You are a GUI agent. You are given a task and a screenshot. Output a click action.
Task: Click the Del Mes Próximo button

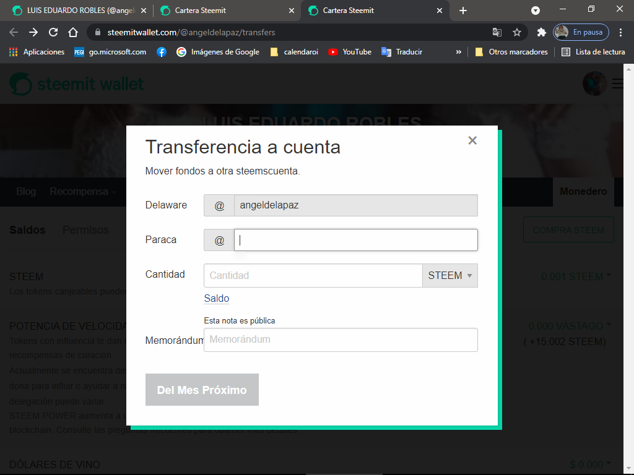tap(202, 390)
